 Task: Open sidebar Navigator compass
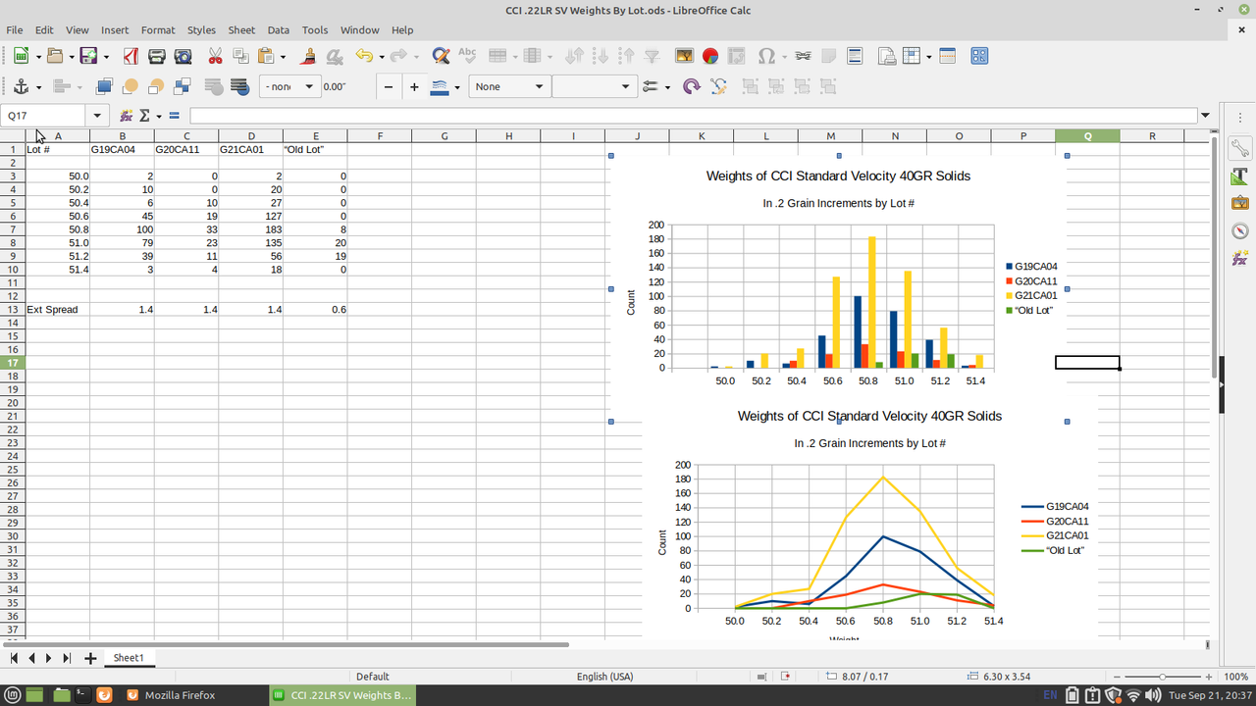click(x=1239, y=231)
